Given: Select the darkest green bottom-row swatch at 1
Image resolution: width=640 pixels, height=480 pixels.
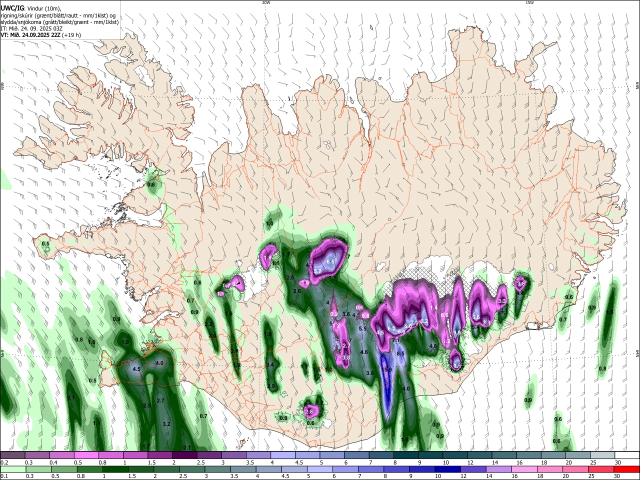Looking at the screenshot, I should (x=115, y=469).
